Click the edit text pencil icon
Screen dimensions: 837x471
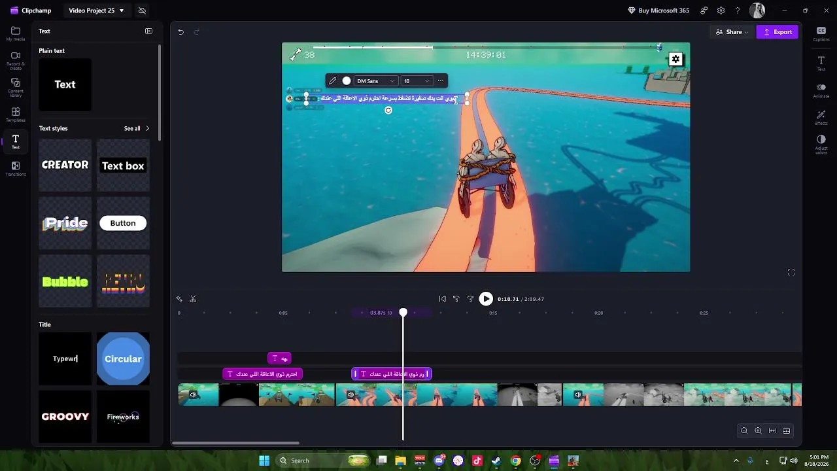[x=332, y=81]
